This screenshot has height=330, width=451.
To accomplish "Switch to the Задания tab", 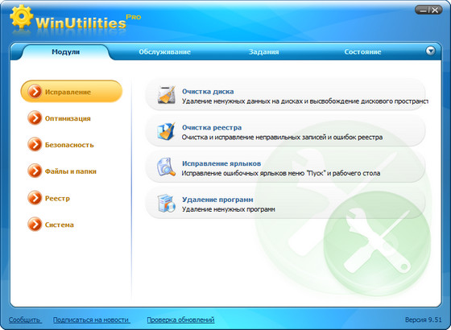I will pos(264,52).
